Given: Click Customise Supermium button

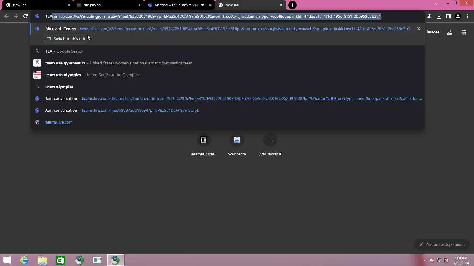Looking at the screenshot, I should tap(442, 244).
